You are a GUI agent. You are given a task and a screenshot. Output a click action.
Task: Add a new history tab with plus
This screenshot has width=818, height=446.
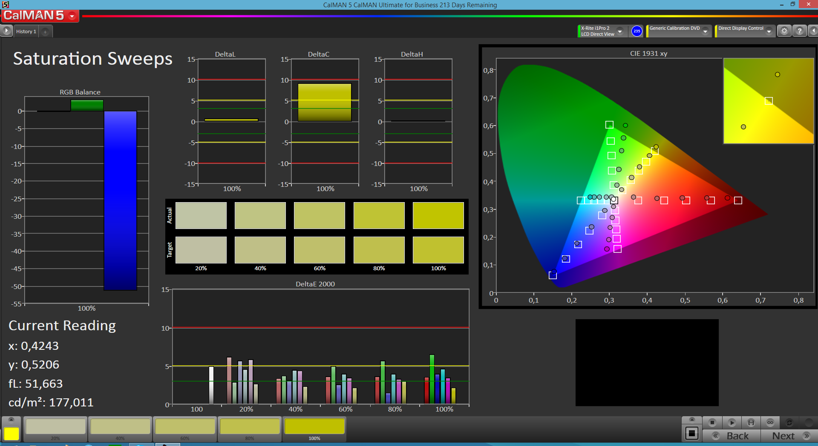45,31
